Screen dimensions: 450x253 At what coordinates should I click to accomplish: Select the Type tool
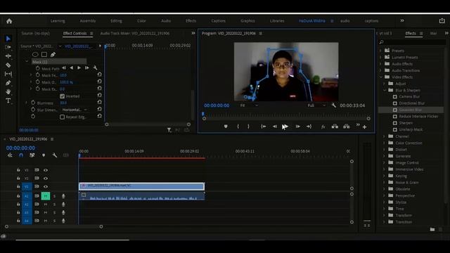pos(8,100)
